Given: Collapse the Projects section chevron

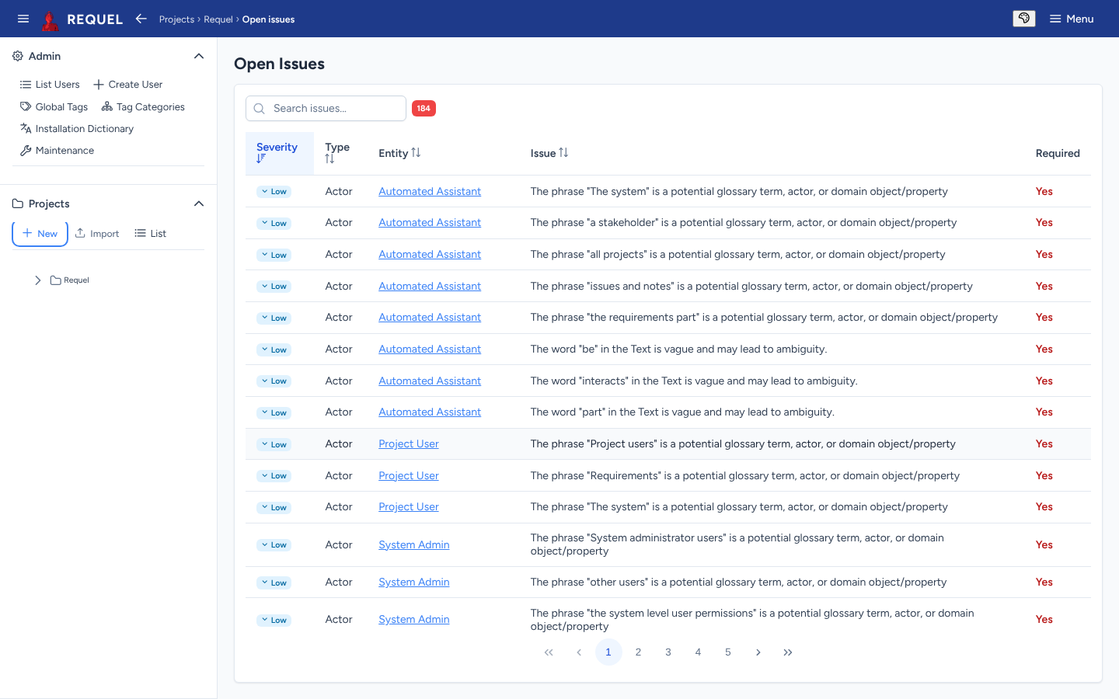Looking at the screenshot, I should 199,203.
